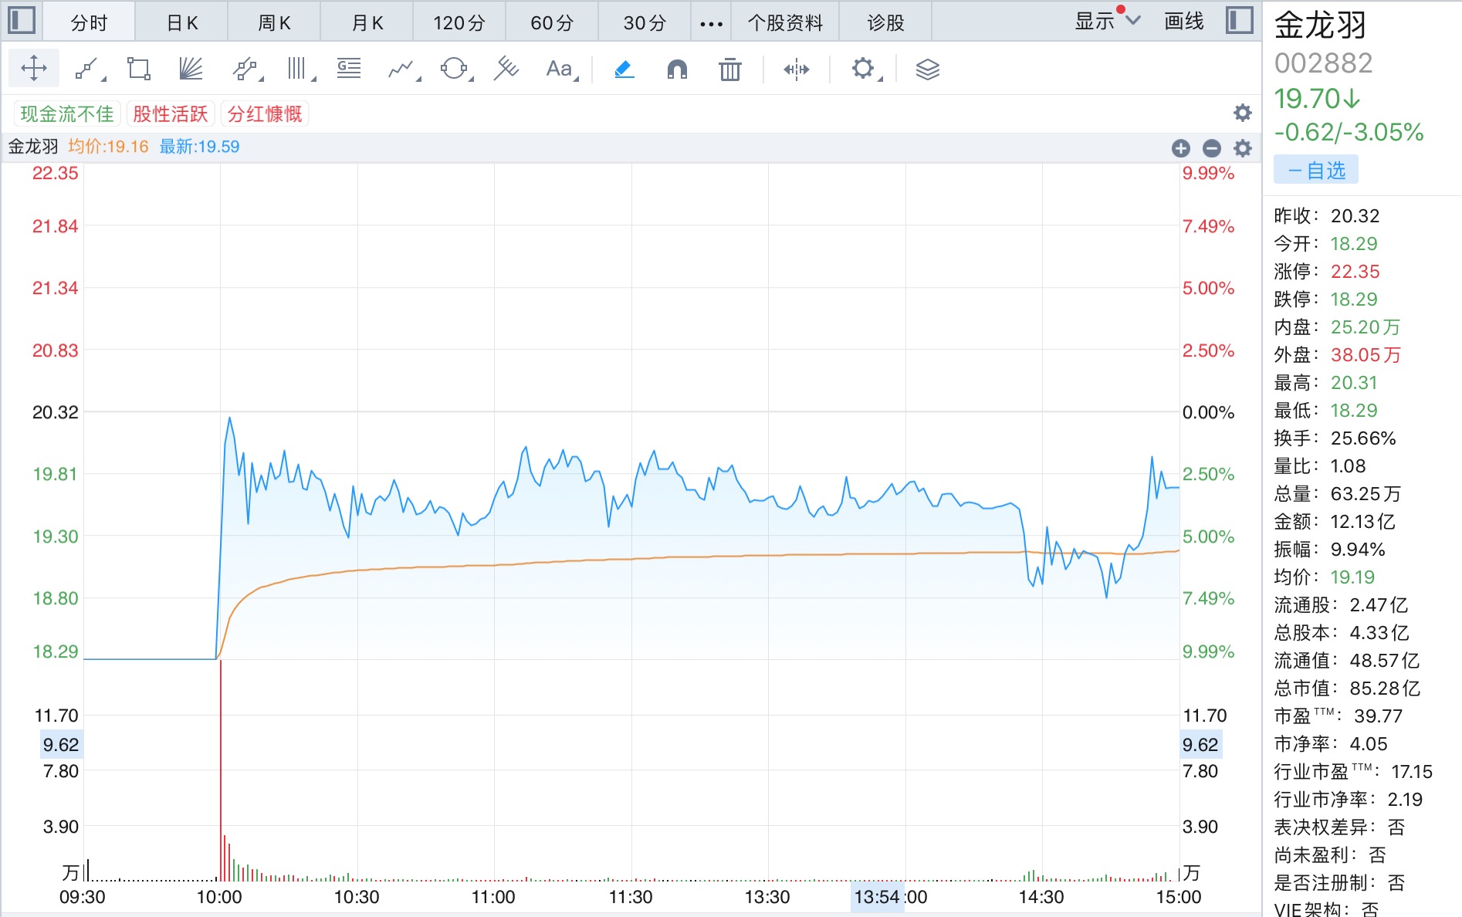Select the trend line drawing tool
This screenshot has width=1462, height=917.
click(x=87, y=69)
